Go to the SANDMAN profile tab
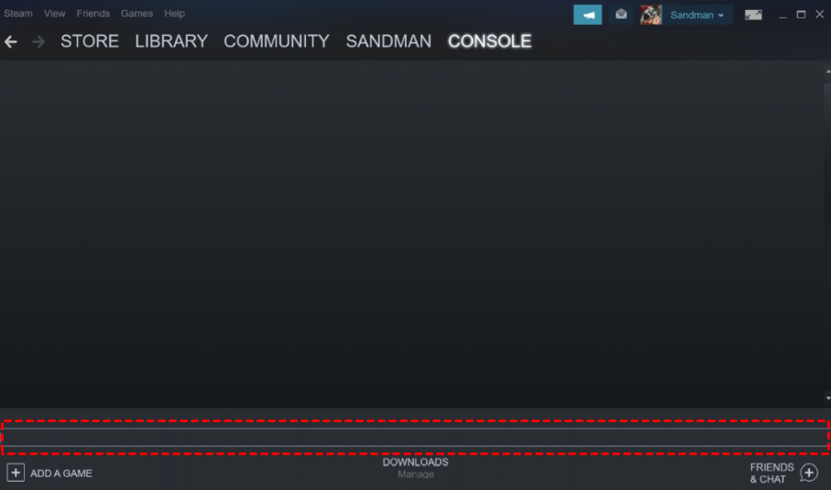The image size is (831, 490). [388, 41]
